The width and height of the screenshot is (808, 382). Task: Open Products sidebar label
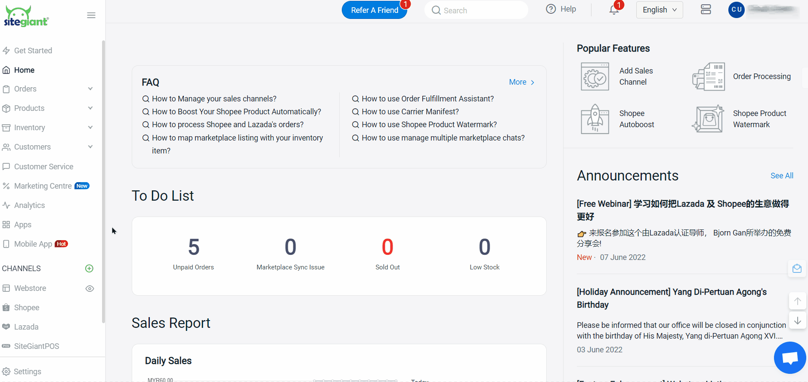29,108
